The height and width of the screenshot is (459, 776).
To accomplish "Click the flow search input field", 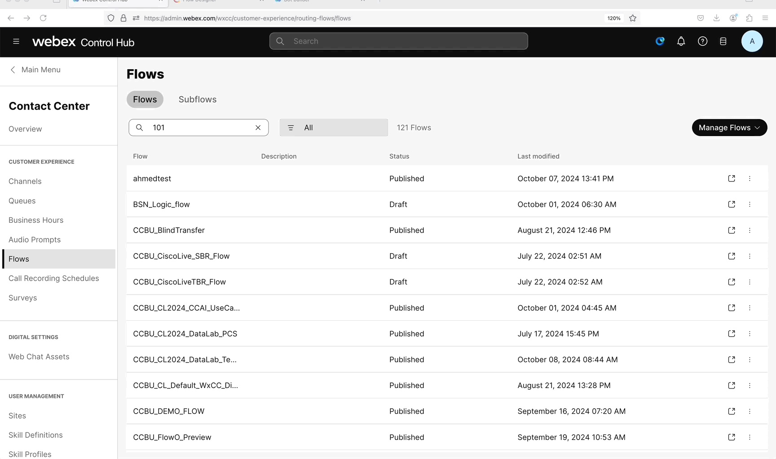I will pyautogui.click(x=200, y=128).
